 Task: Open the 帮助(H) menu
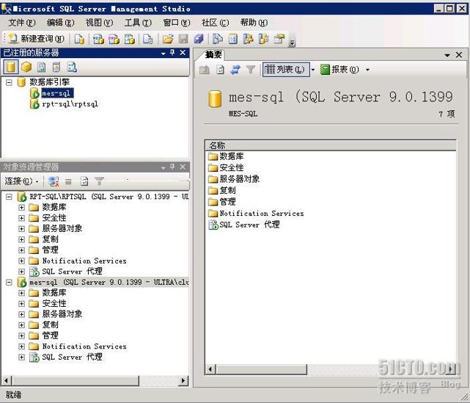[x=254, y=23]
